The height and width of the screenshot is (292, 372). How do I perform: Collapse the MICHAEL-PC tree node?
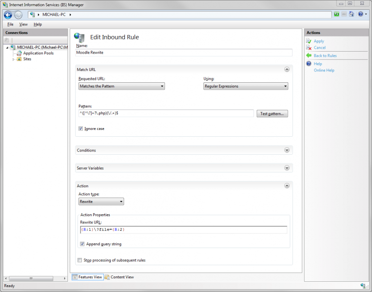coord(7,48)
